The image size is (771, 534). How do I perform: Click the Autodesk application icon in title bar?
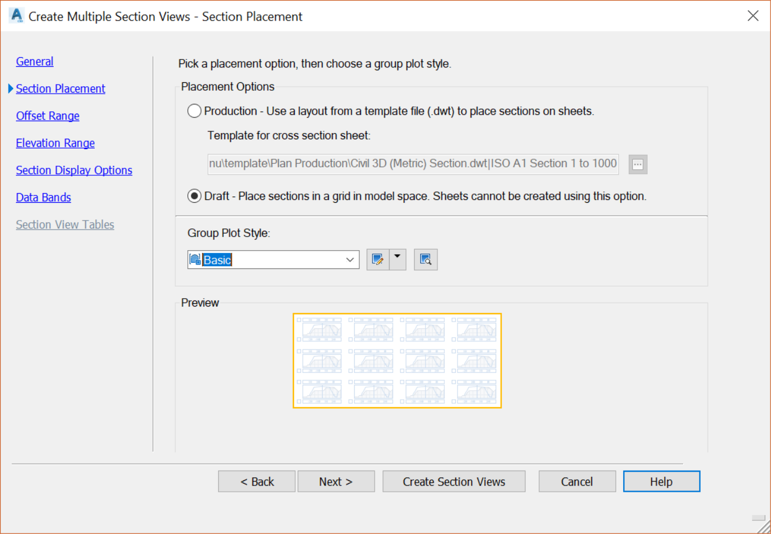coord(17,15)
